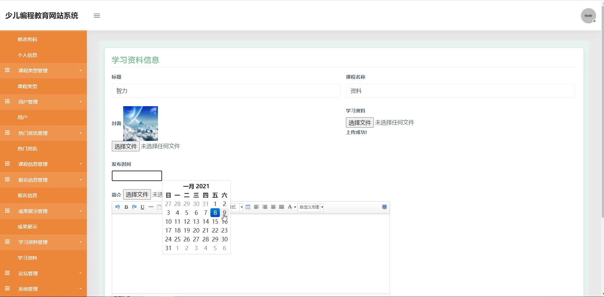
Task: Select December 28 in calendar
Action: click(178, 204)
